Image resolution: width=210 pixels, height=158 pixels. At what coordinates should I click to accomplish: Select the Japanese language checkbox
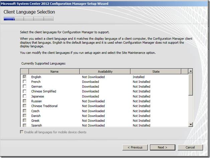click(24, 96)
